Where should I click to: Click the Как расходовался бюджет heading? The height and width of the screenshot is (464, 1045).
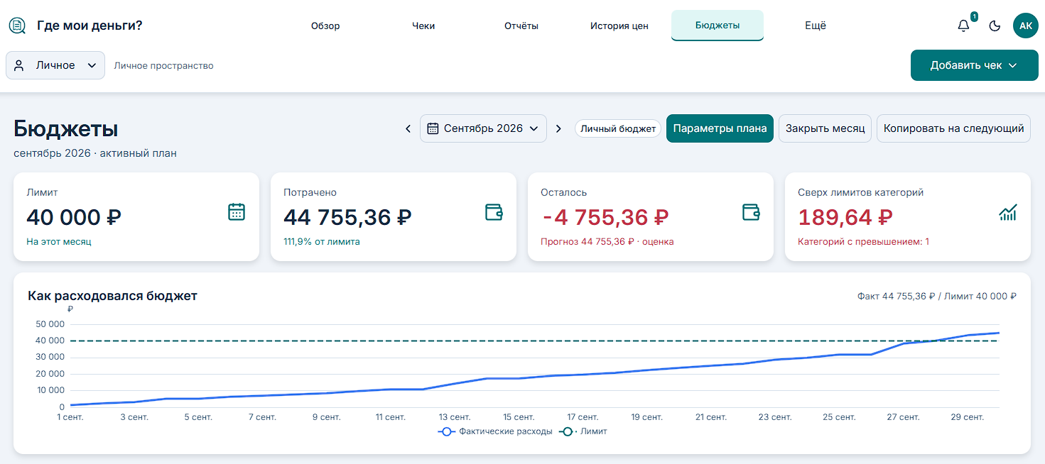tap(112, 296)
